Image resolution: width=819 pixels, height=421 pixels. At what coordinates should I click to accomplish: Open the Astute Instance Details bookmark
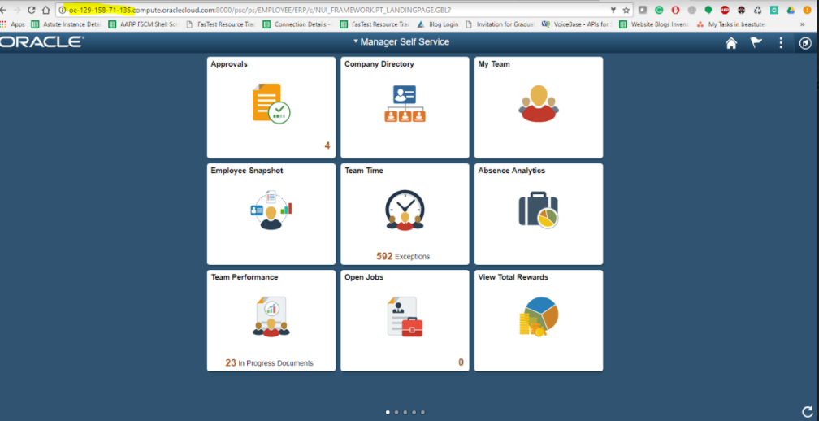click(x=66, y=24)
